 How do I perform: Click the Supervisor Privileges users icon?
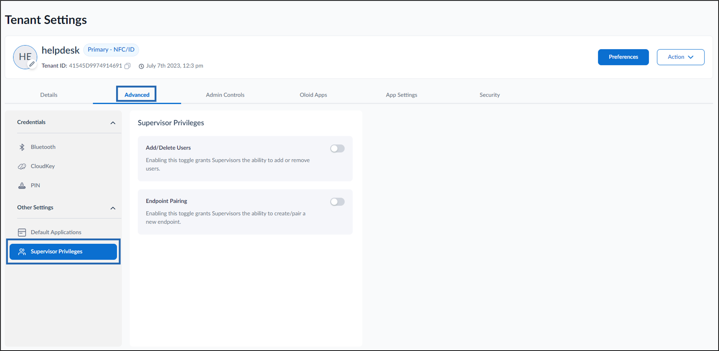point(22,252)
